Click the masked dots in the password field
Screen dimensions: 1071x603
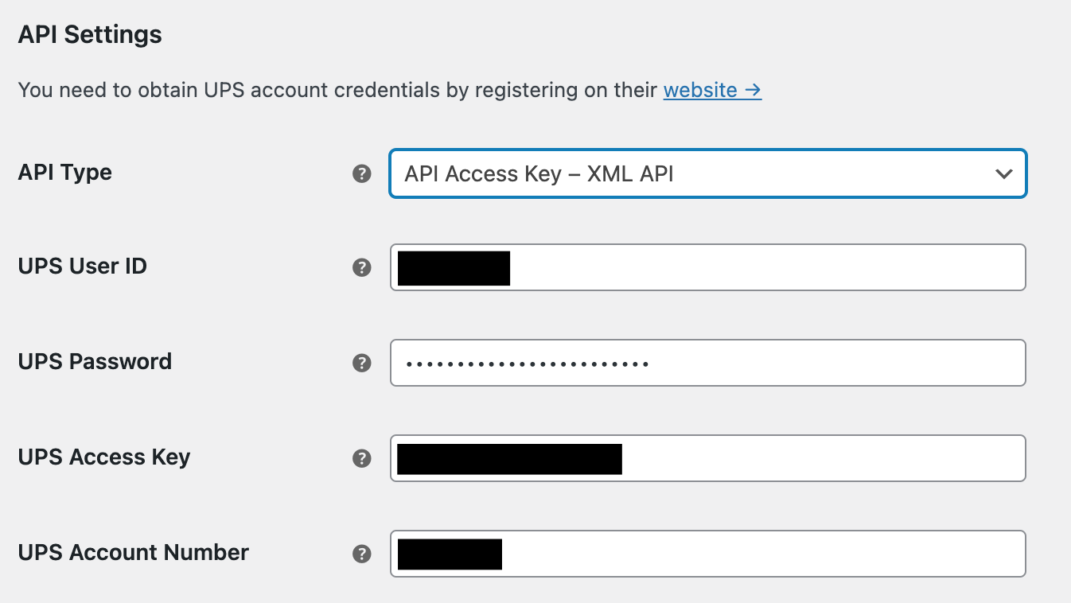coord(527,364)
